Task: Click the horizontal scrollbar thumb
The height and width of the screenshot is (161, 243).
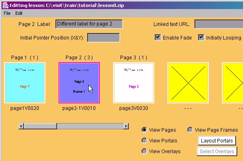Action: pyautogui.click(x=40, y=126)
